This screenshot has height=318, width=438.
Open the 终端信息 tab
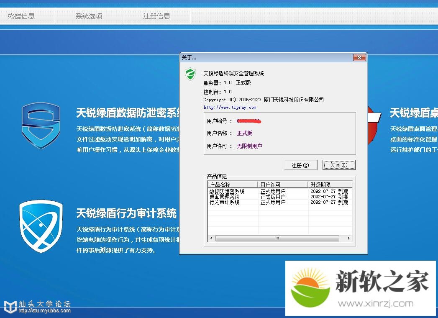pos(21,16)
